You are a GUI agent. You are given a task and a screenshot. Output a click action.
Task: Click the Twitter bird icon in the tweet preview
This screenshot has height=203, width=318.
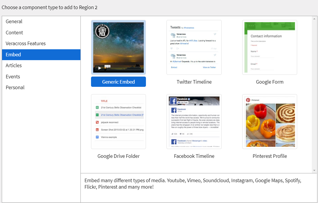[x=215, y=34]
